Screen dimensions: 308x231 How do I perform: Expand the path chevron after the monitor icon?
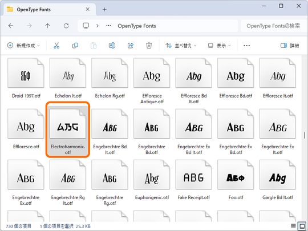(x=97, y=26)
